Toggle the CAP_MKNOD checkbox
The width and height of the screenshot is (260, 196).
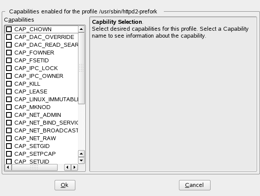click(9, 107)
